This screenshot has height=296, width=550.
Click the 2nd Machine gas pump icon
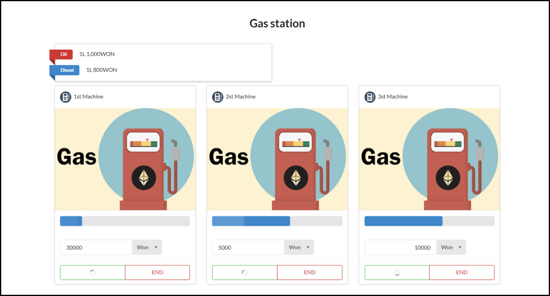click(x=217, y=96)
